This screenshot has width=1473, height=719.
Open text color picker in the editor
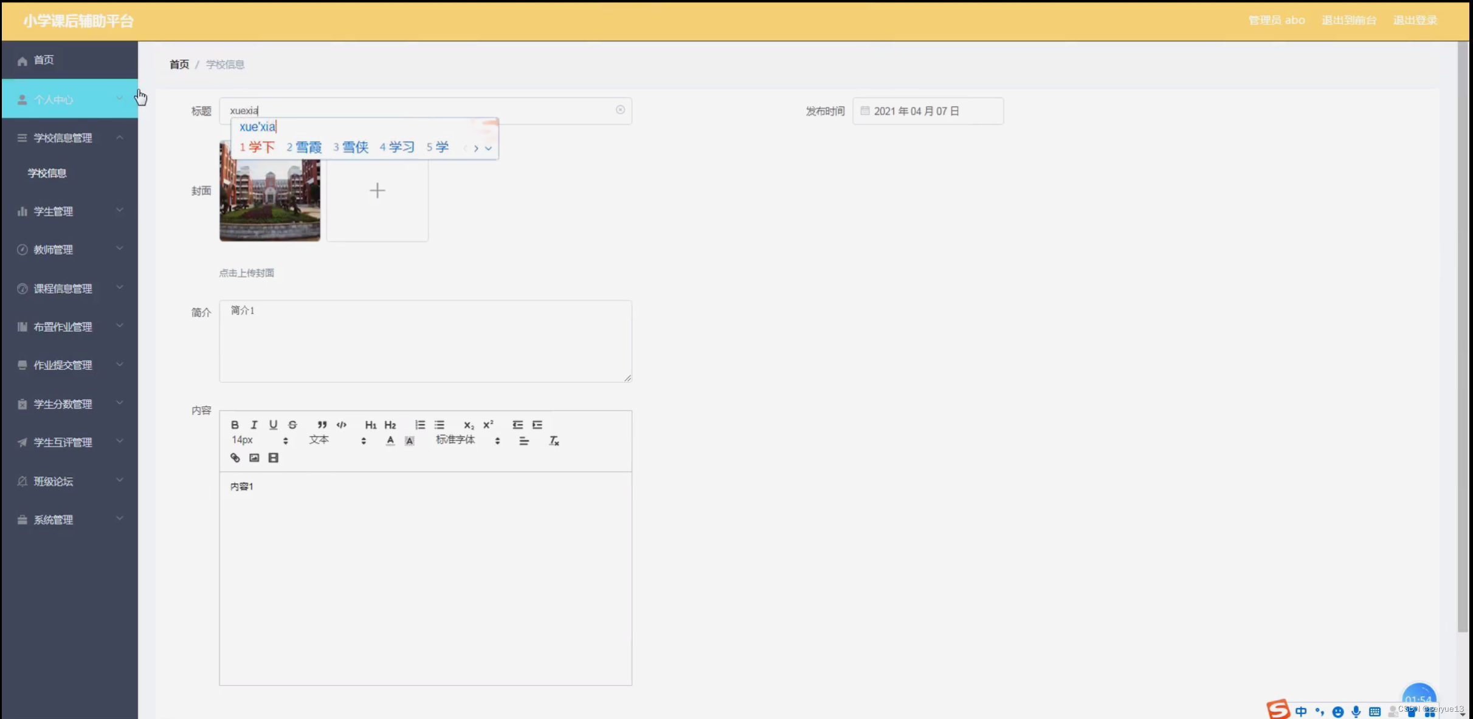point(390,440)
